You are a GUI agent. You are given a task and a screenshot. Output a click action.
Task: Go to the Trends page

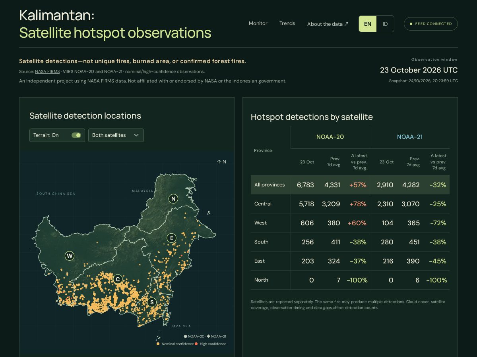[x=287, y=23]
